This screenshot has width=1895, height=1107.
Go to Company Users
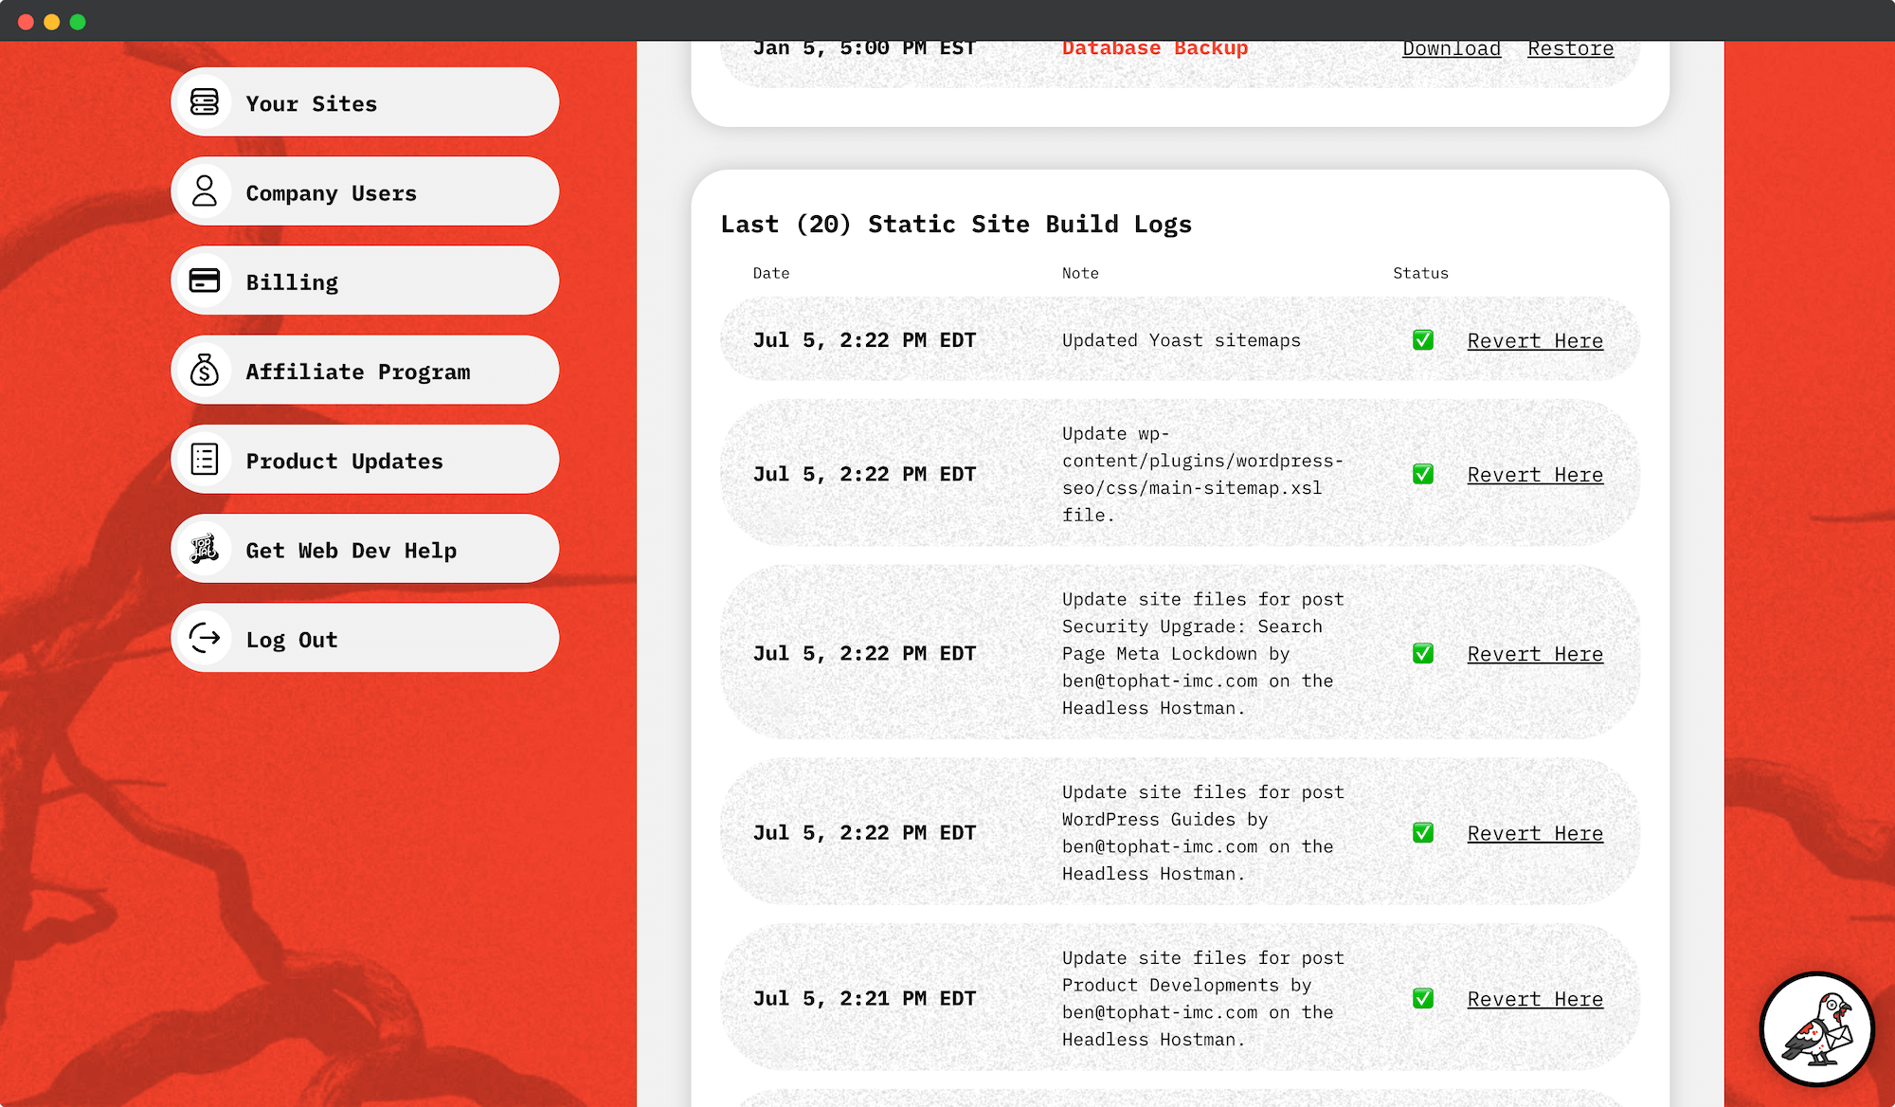click(x=365, y=191)
